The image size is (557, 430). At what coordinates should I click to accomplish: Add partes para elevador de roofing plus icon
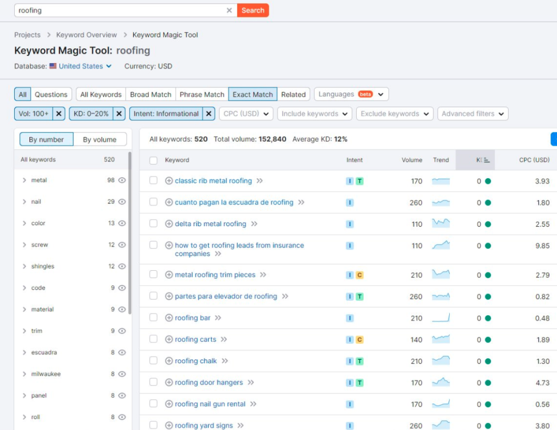click(169, 296)
